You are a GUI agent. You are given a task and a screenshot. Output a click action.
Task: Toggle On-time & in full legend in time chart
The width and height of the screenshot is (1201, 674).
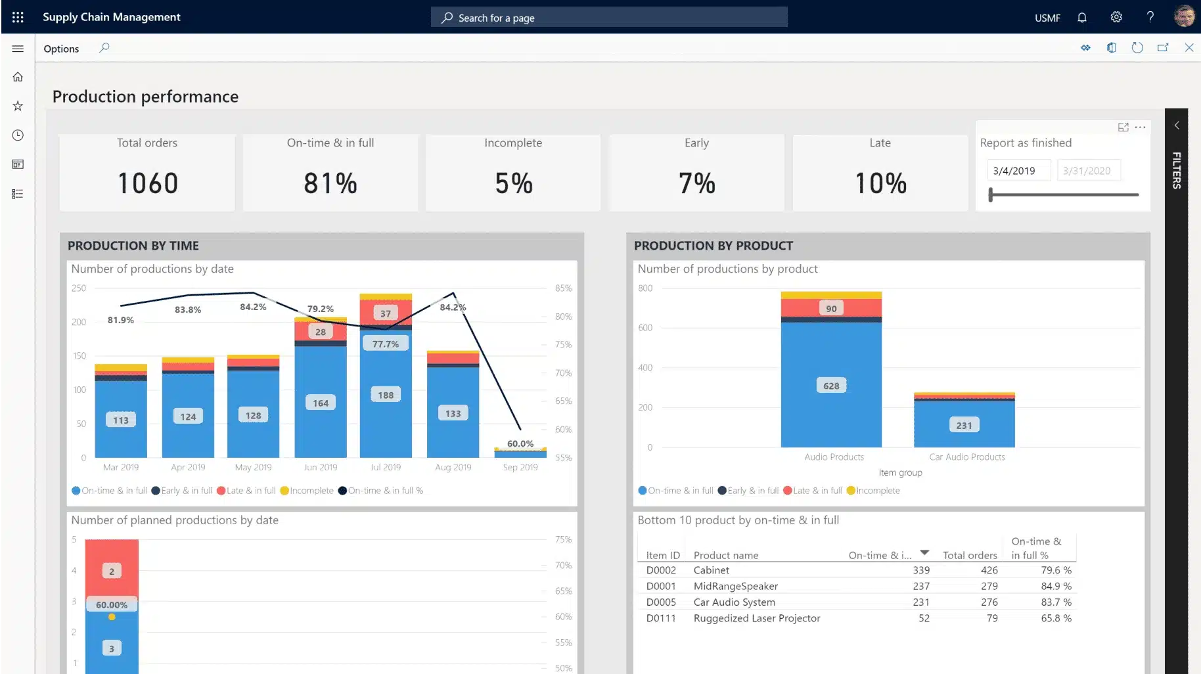[x=109, y=491]
